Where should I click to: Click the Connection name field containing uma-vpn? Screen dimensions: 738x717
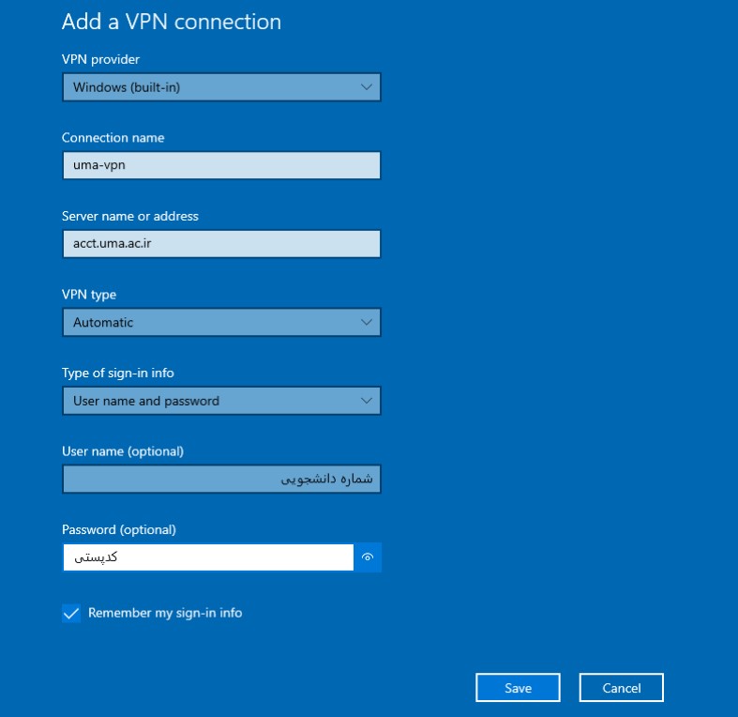pyautogui.click(x=221, y=166)
